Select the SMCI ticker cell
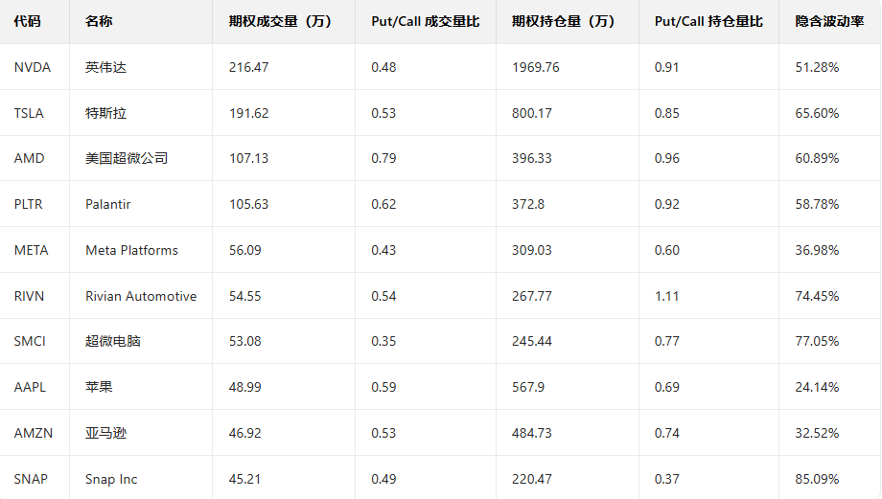882x499 pixels. pyautogui.click(x=30, y=341)
